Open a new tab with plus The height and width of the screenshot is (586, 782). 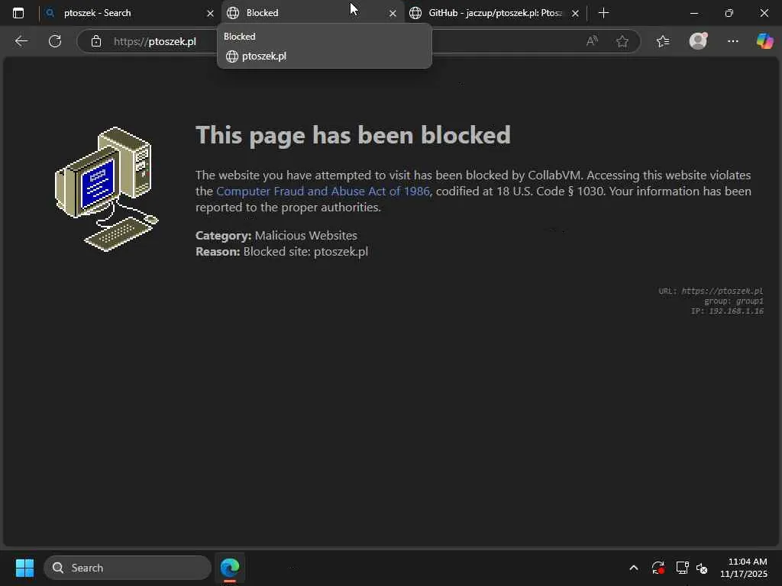[x=603, y=13]
